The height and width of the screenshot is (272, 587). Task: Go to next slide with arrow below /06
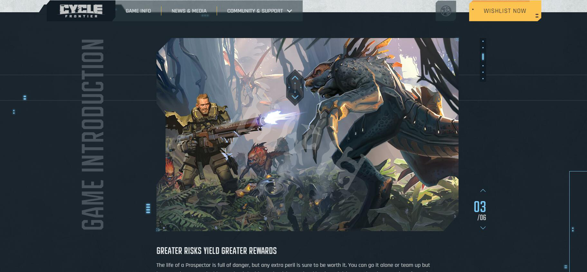pos(483,228)
